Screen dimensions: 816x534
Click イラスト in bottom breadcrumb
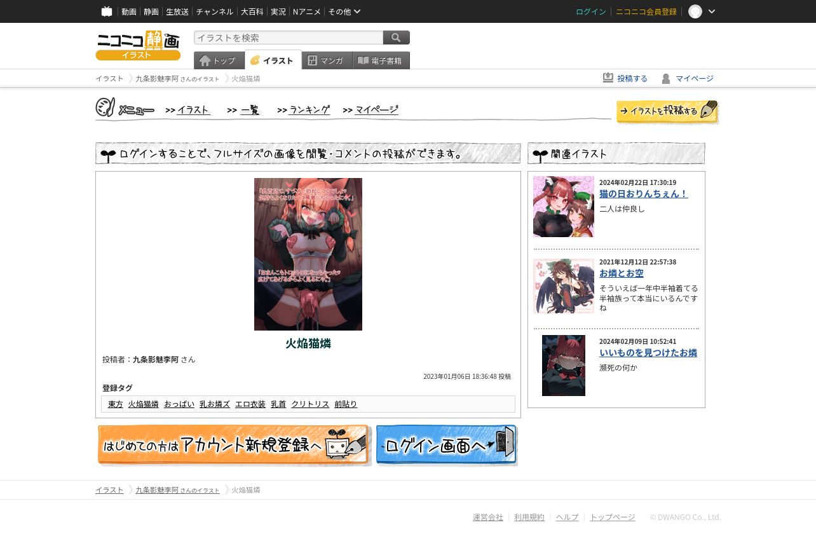tap(109, 490)
